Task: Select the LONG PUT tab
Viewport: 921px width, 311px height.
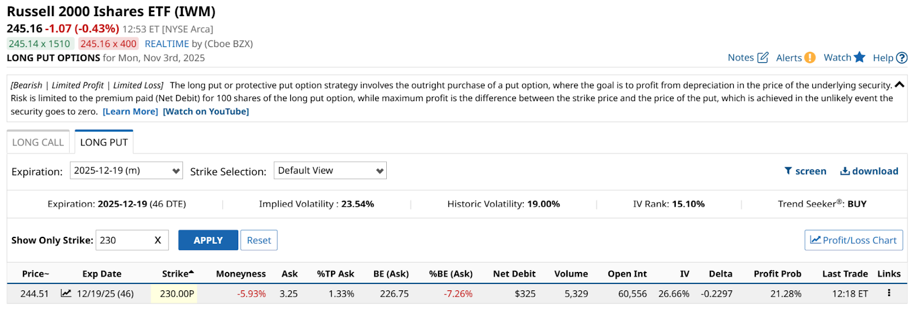Action: [104, 143]
